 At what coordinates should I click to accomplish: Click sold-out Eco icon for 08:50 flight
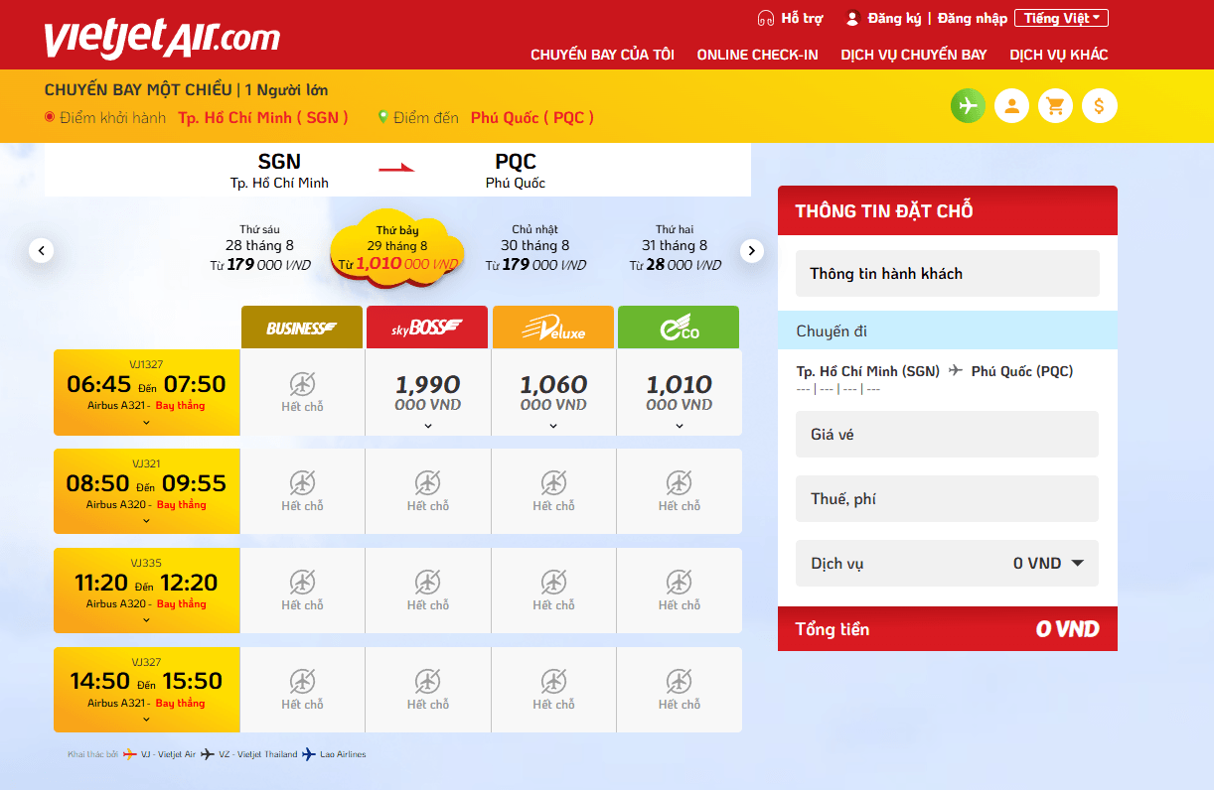coord(680,483)
